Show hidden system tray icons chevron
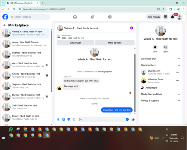Screen dimensions: 187x150 click(163, 138)
